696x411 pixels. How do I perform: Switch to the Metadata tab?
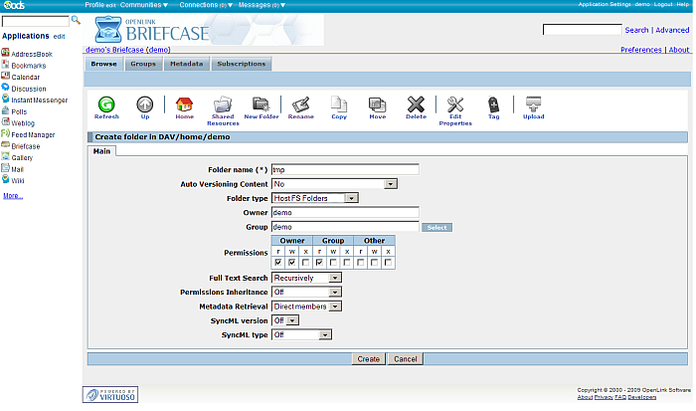185,64
